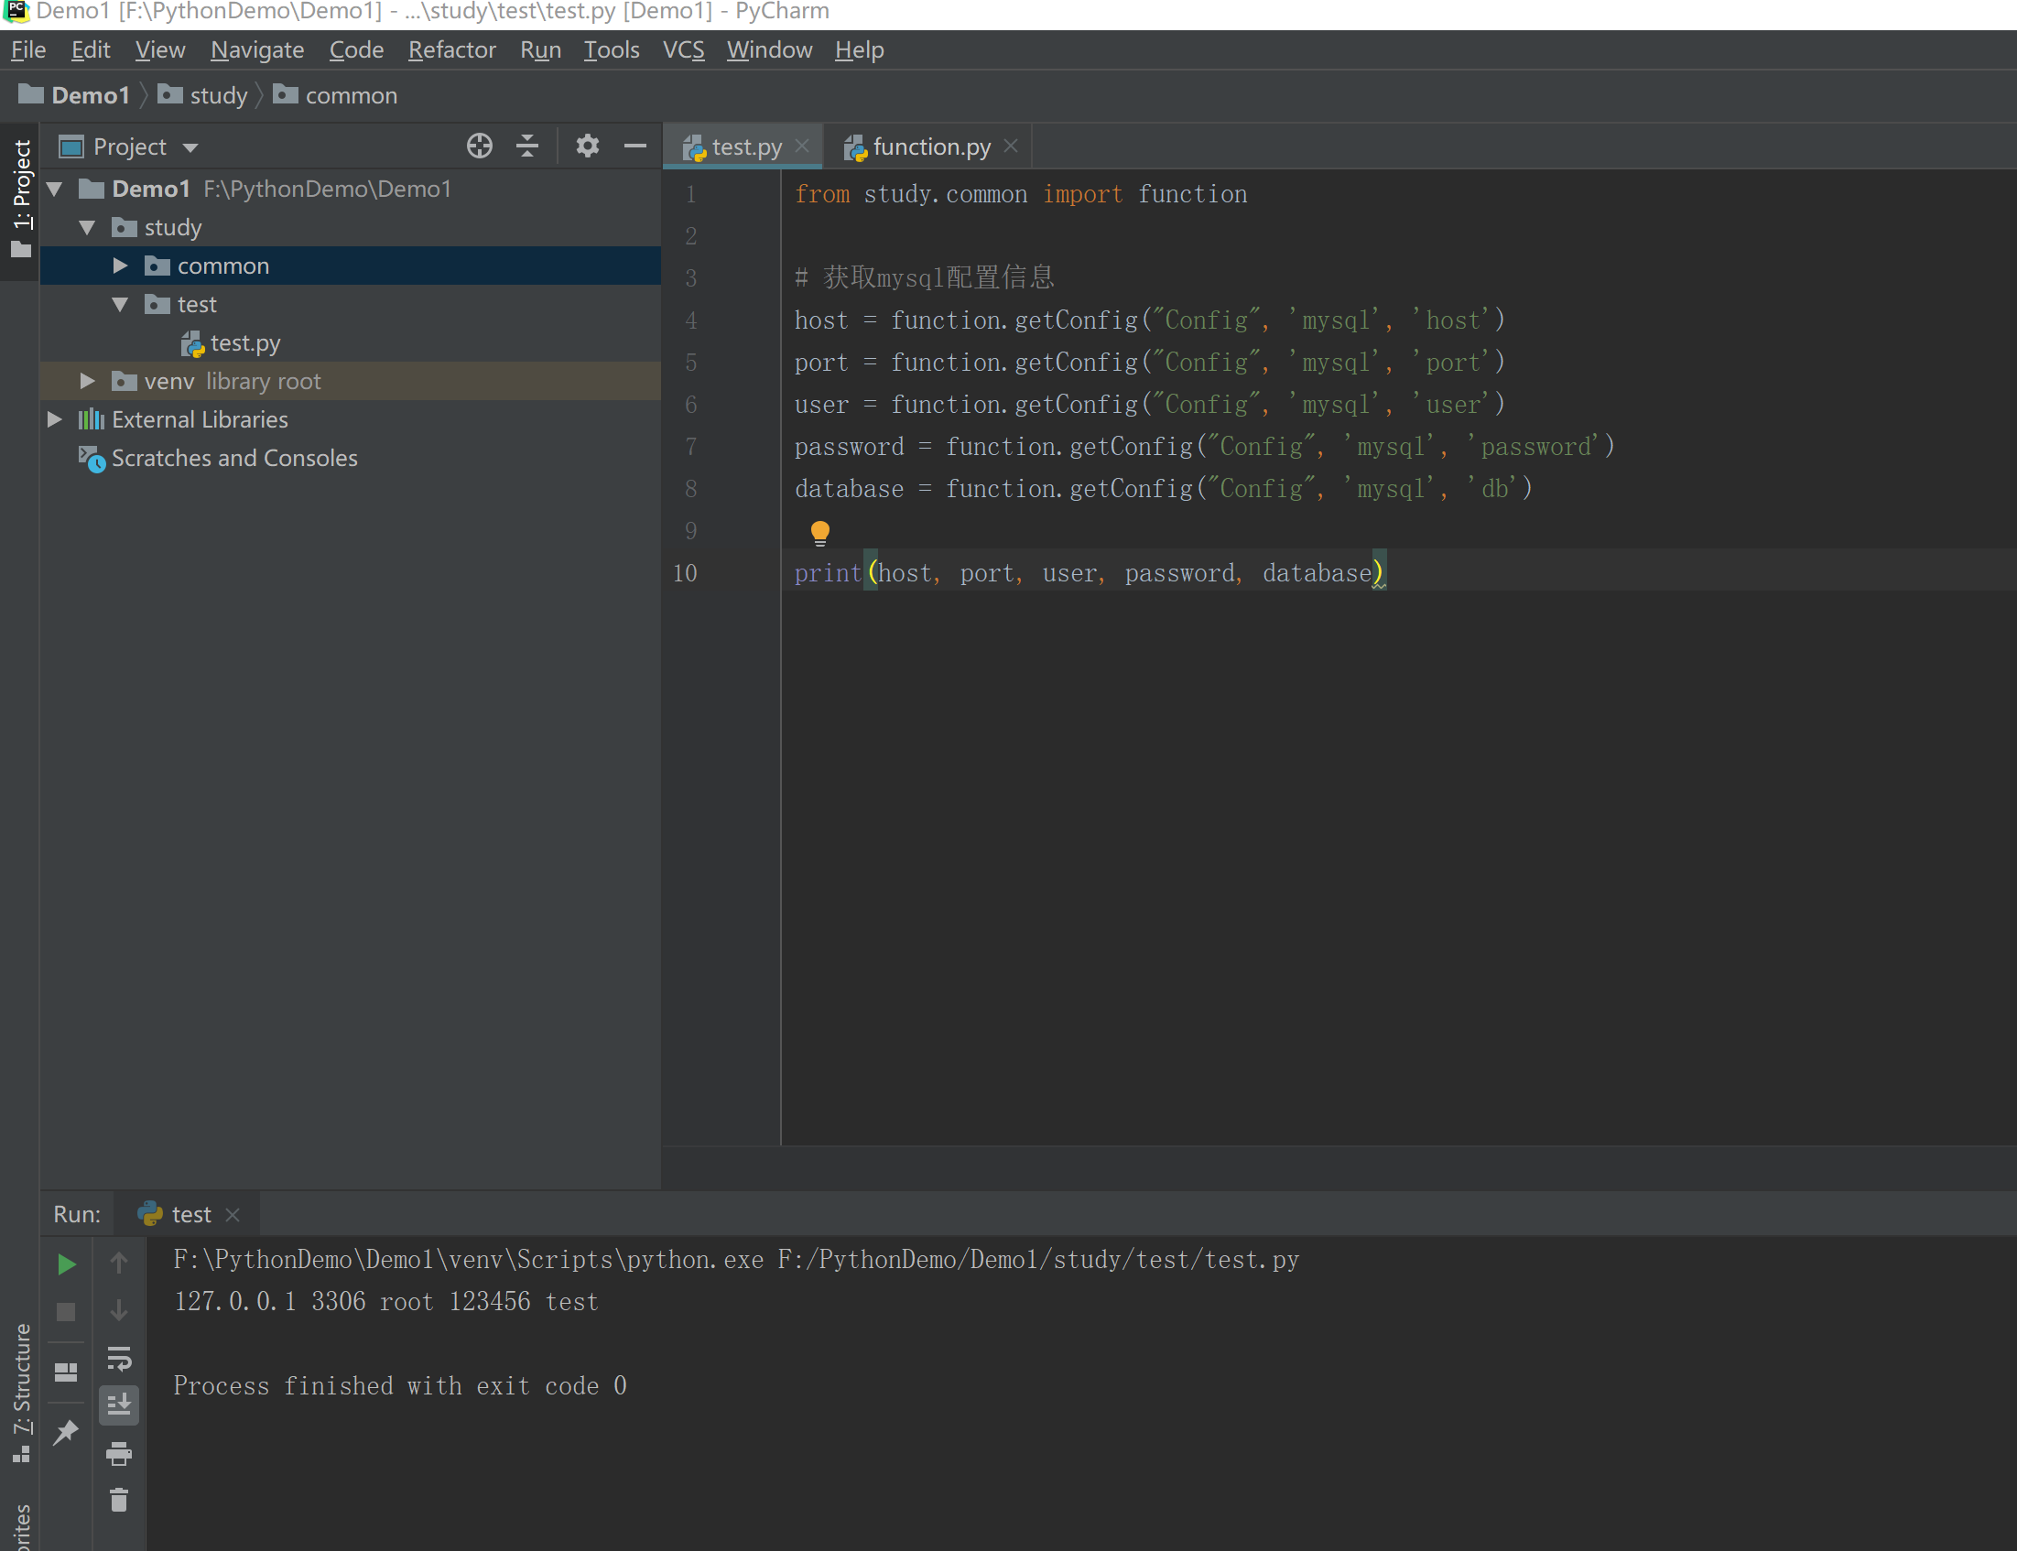
Task: Click the yellow intention lightbulb icon
Action: point(819,532)
